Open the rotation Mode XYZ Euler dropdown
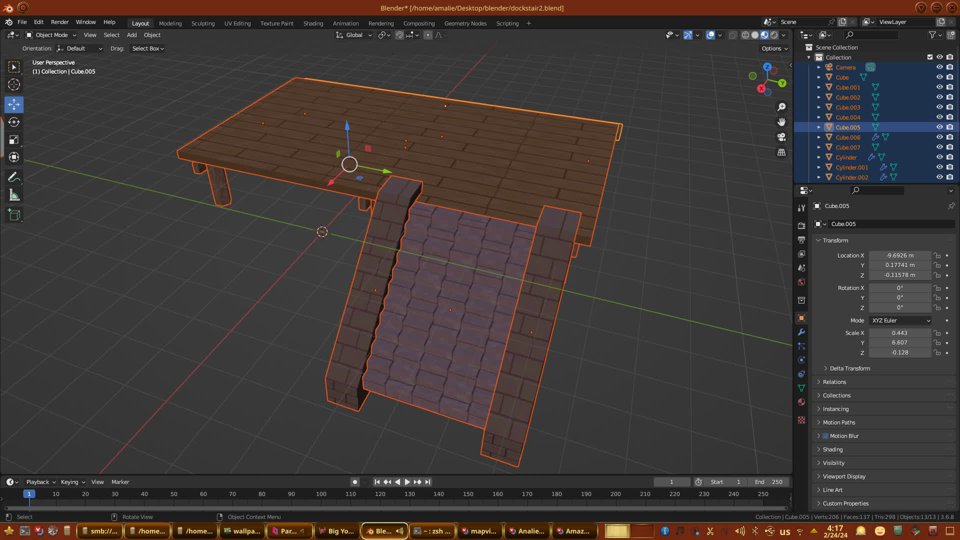The height and width of the screenshot is (540, 960). (x=900, y=320)
